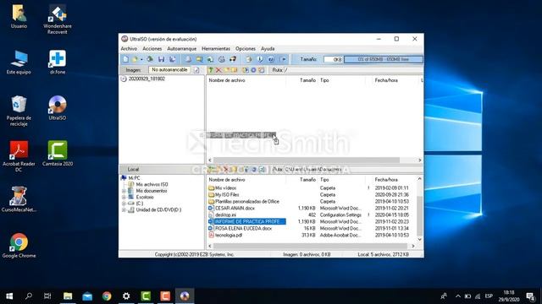Screen dimensions: 542x304
Task: Select Mis archivos ISO in local tree
Action: pos(152,184)
